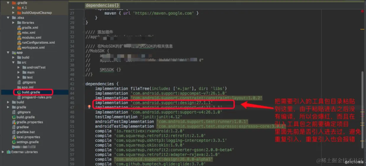Click .gitignore file icon above app.iml

click(x=19, y=82)
